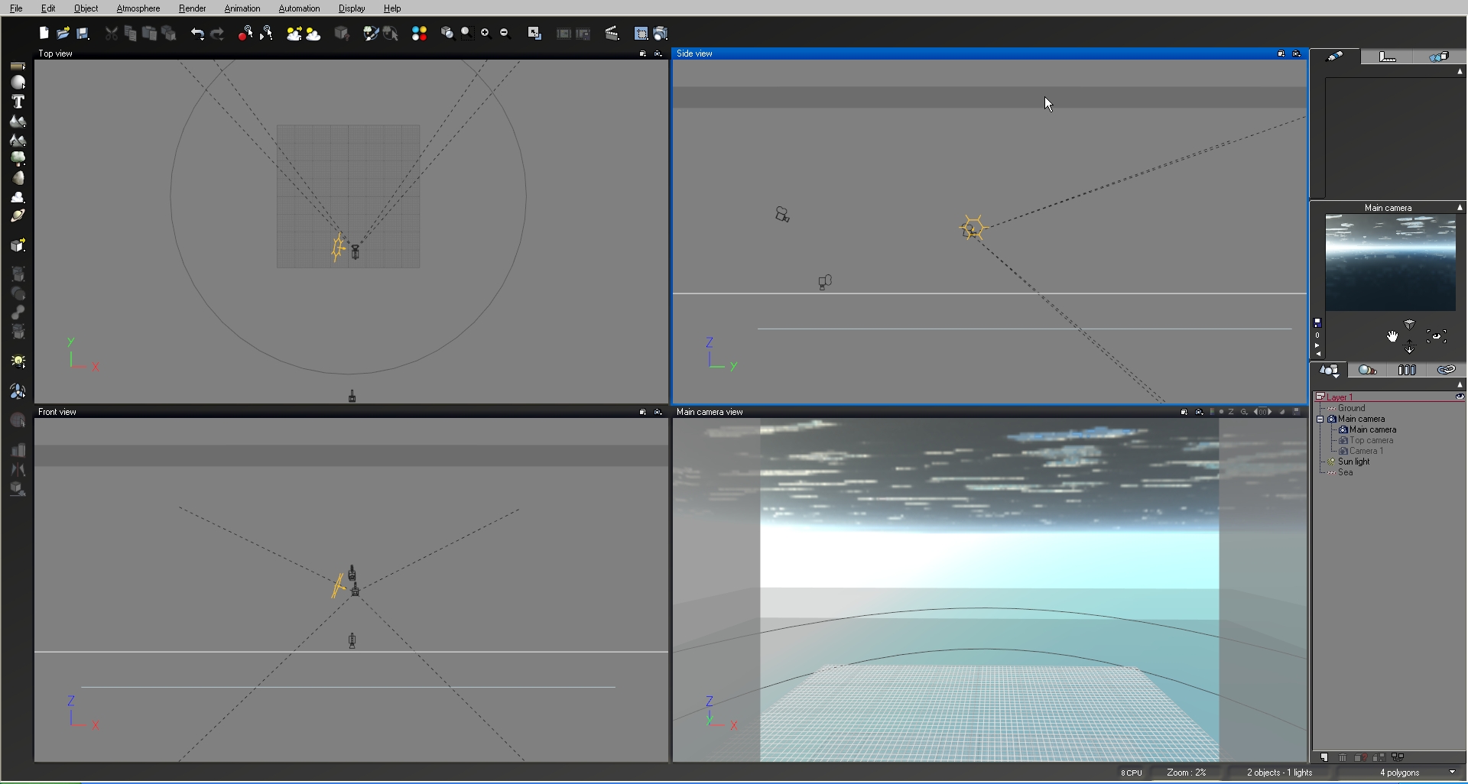
Task: Collapse the Main camera group in tree
Action: coord(1320,419)
